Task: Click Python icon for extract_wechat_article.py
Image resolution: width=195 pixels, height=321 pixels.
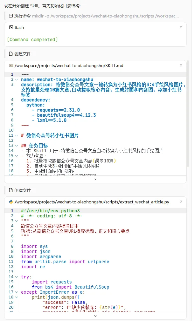Action: (x=11, y=202)
